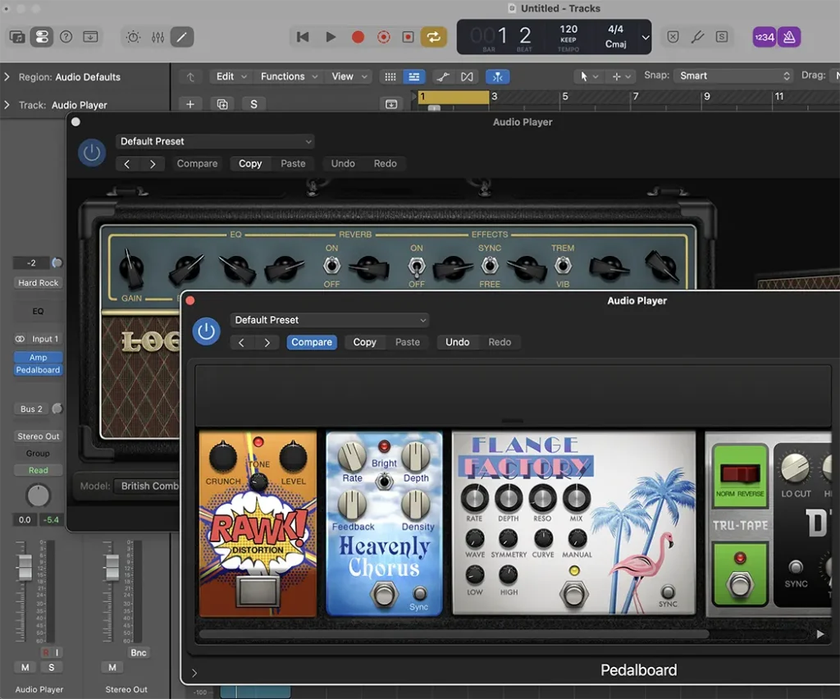Click the Audio Player volume fader
The height and width of the screenshot is (699, 840).
[x=25, y=568]
